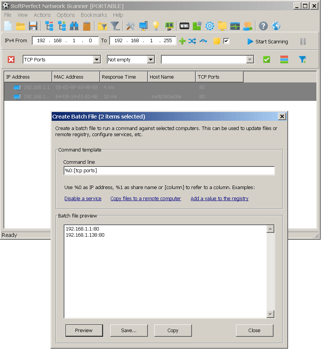Click the blue monitor network icon

tap(143, 26)
